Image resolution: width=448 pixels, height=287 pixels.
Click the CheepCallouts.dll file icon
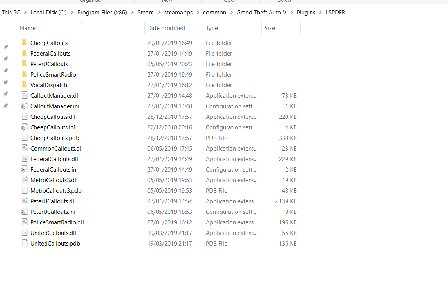coord(25,117)
